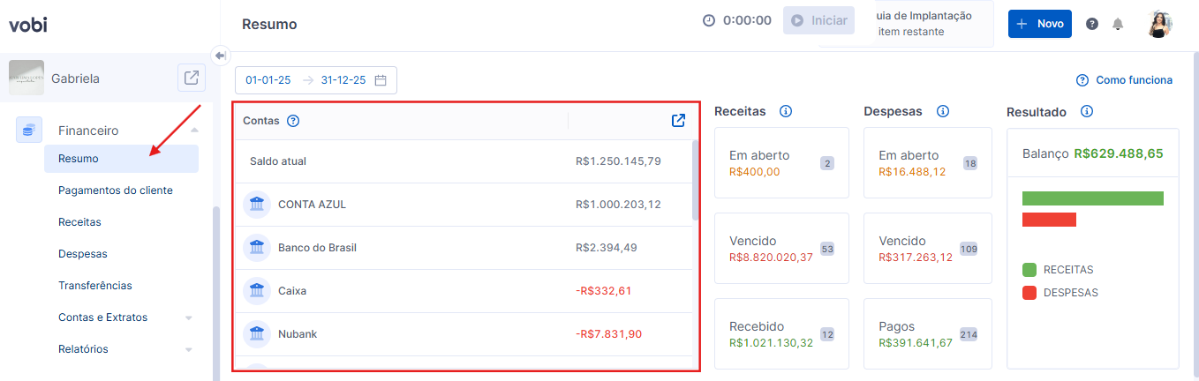Viewport: 1199px width, 381px height.
Task: Click Despesas info icon
Action: point(943,111)
